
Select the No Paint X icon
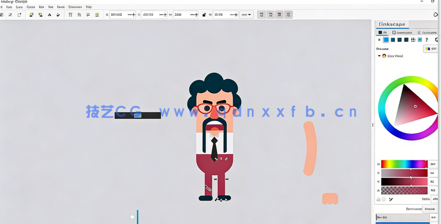point(379,40)
